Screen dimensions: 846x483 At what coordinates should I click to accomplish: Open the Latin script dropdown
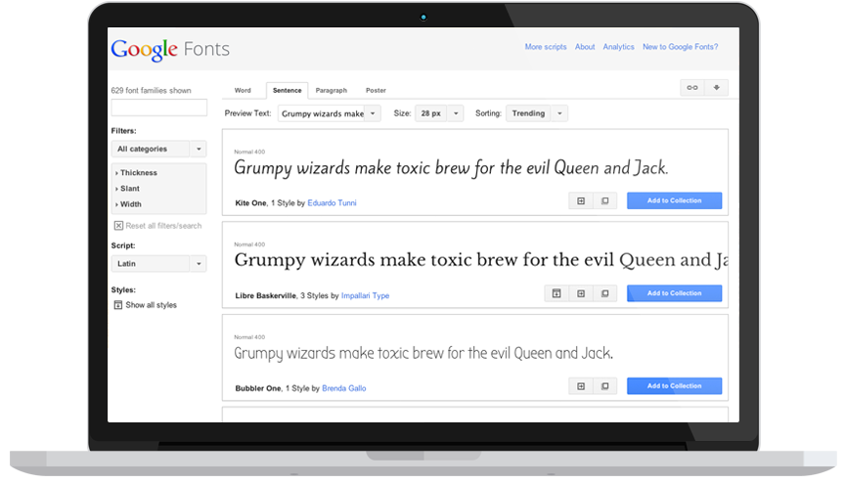[158, 263]
